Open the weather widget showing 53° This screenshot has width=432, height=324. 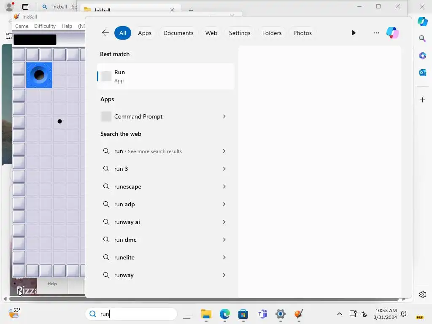click(14, 313)
